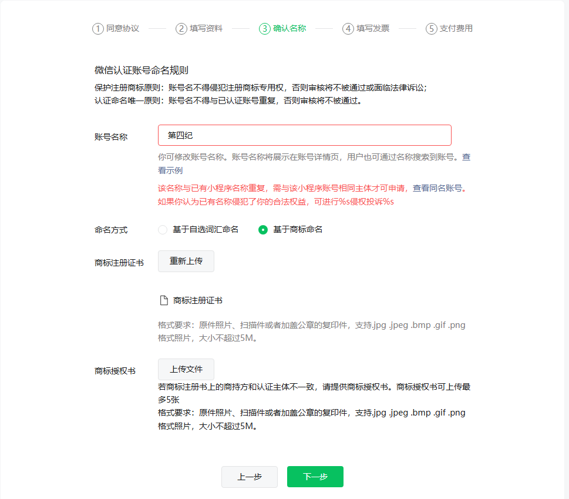This screenshot has width=569, height=499.
Task: Click 确认名称 step label
Action: [289, 28]
